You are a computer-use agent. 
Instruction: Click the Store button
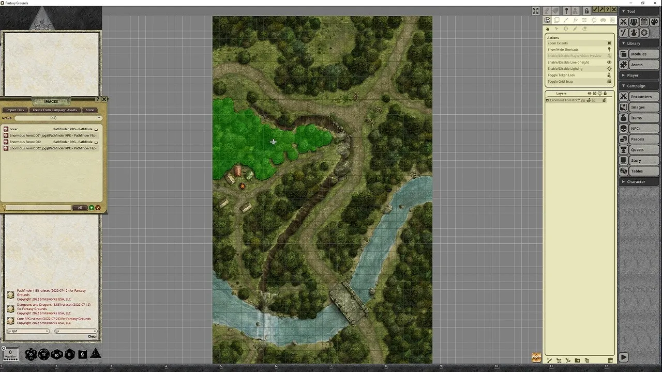[90, 110]
